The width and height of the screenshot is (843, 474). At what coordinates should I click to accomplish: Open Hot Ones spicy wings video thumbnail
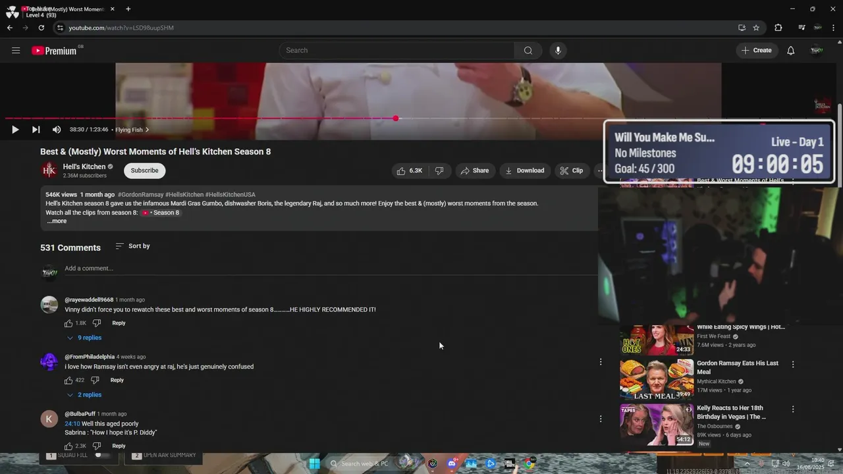point(657,339)
